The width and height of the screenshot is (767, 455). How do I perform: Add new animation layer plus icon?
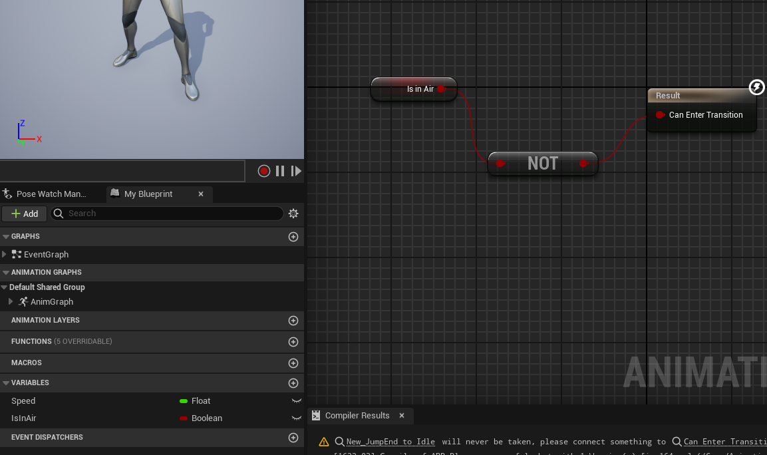point(293,321)
